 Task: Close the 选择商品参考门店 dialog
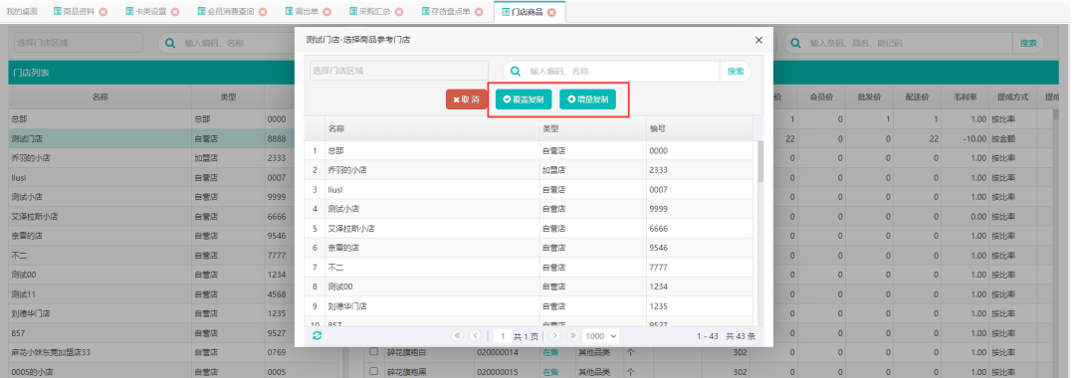pyautogui.click(x=758, y=41)
